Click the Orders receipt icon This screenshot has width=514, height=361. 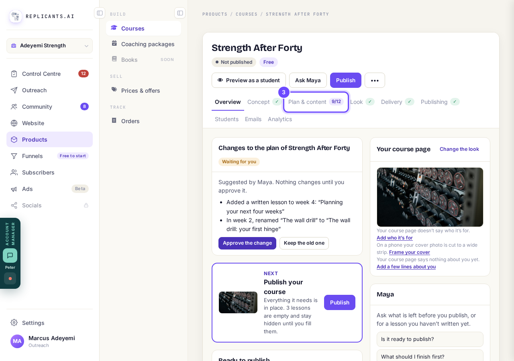click(114, 120)
